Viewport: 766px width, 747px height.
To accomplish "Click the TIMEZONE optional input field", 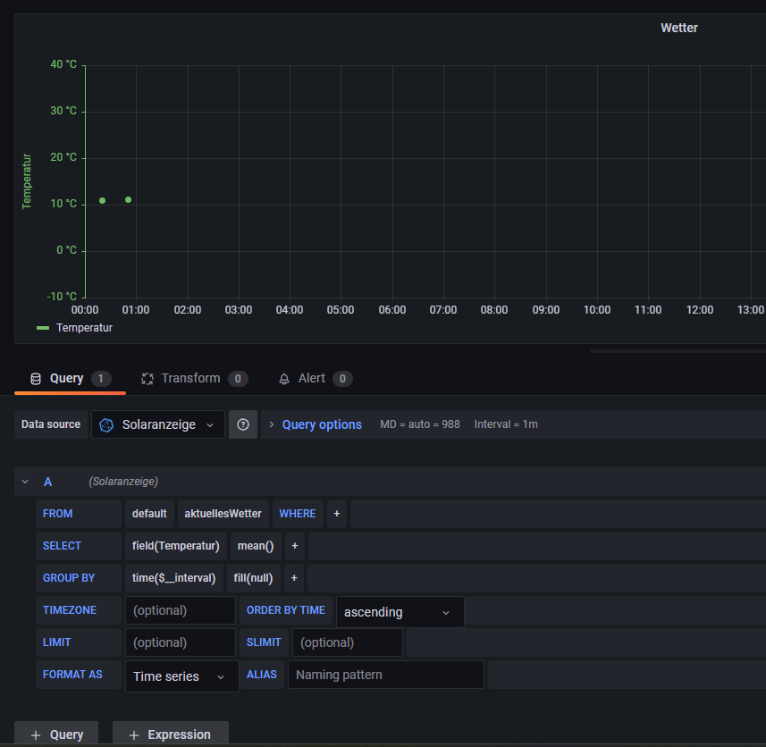I will 180,610.
